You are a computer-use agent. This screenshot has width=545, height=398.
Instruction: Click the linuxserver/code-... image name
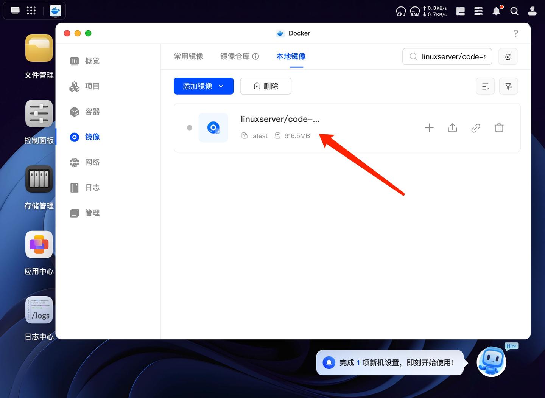click(x=280, y=119)
